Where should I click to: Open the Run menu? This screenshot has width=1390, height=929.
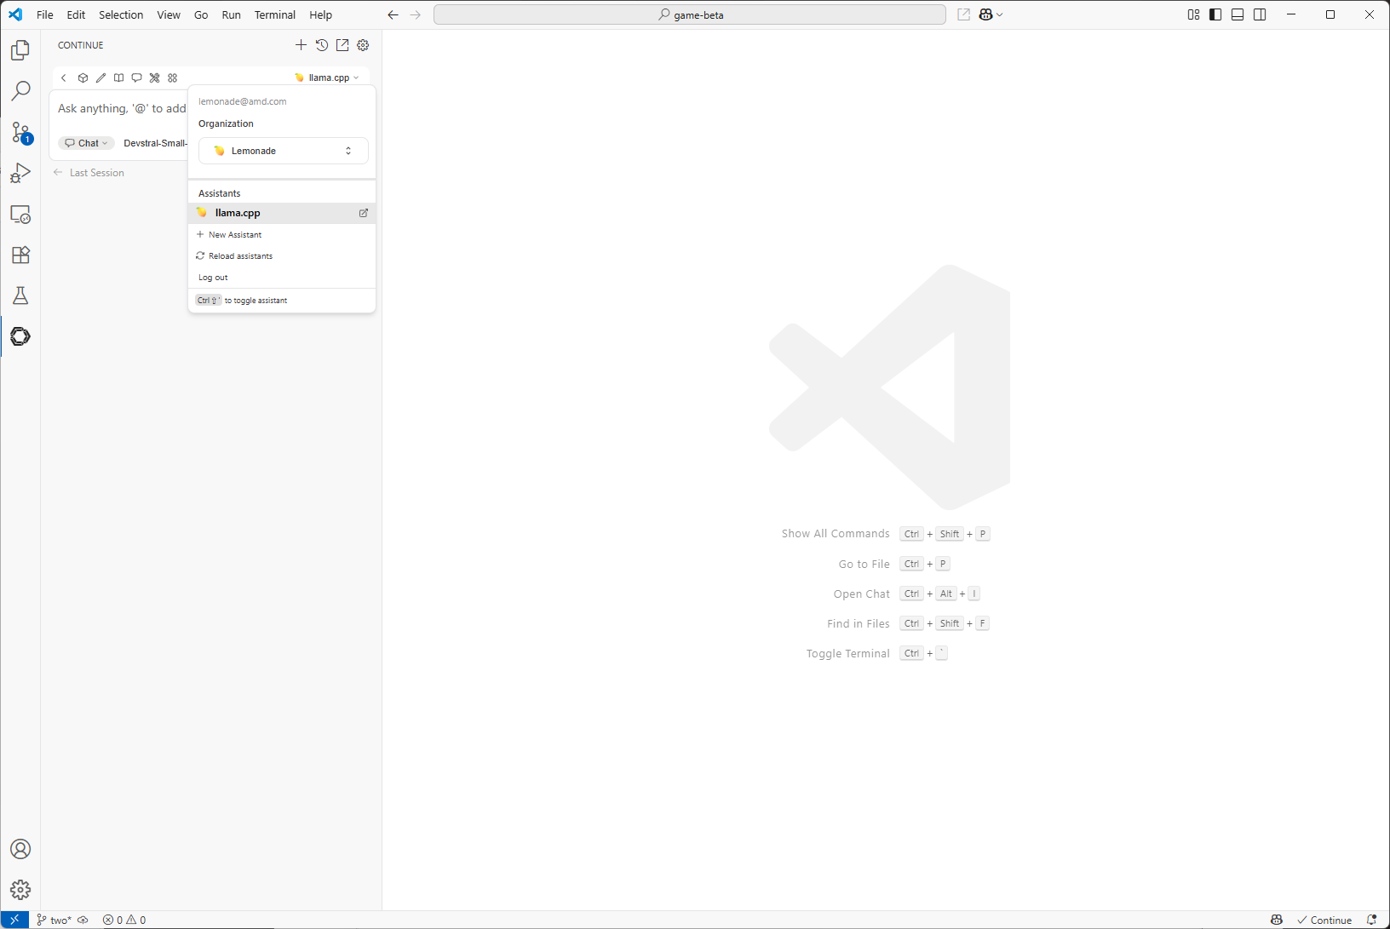231,14
